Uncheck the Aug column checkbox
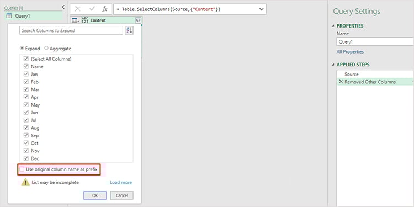This screenshot has height=207, width=414. [x=26, y=128]
